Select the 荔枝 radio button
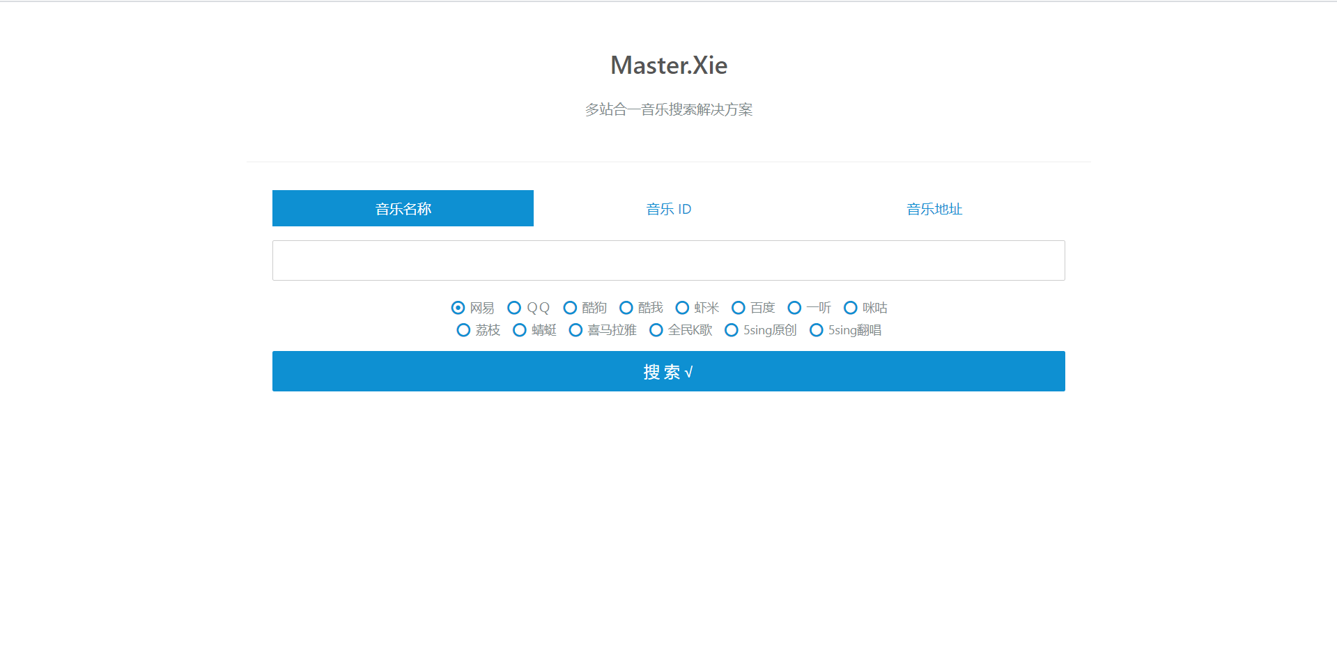The width and height of the screenshot is (1337, 647). click(463, 330)
